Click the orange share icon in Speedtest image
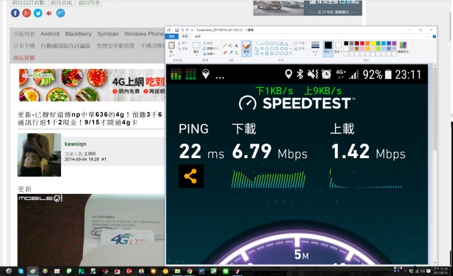 pyautogui.click(x=191, y=176)
